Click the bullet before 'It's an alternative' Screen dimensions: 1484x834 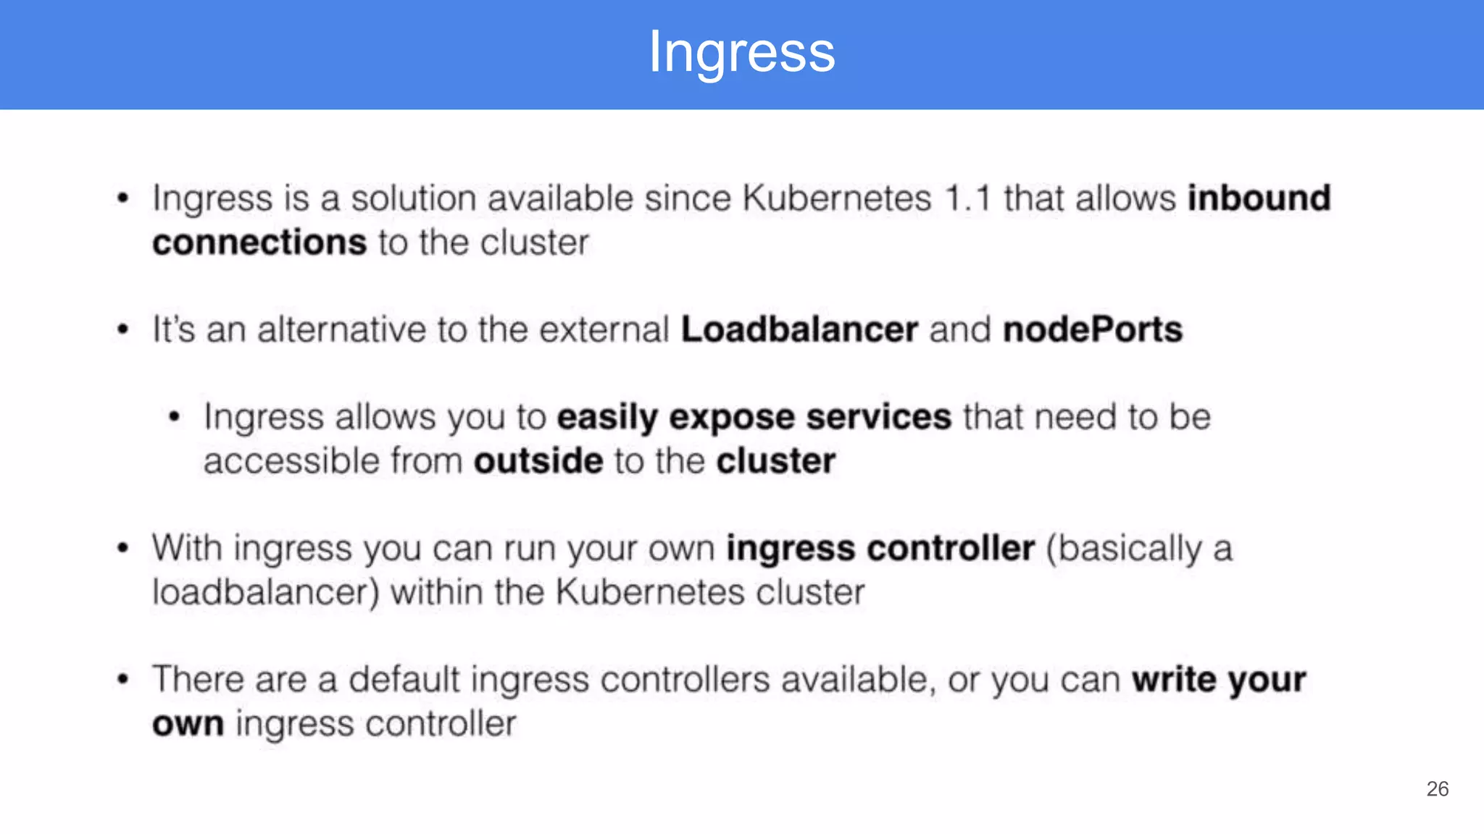(x=123, y=330)
